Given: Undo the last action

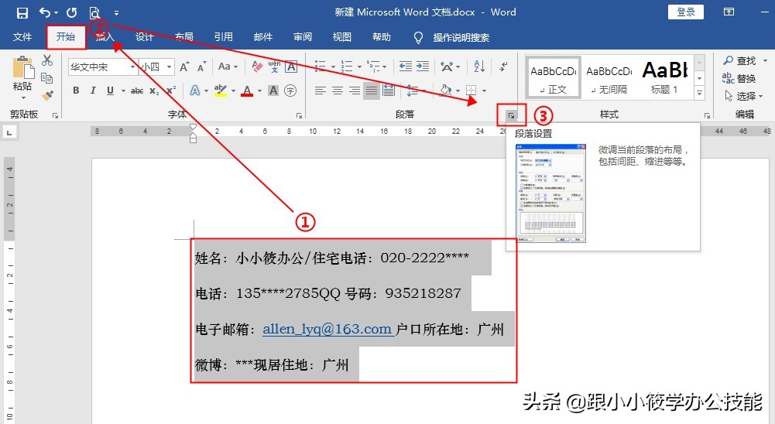Looking at the screenshot, I should tap(45, 12).
